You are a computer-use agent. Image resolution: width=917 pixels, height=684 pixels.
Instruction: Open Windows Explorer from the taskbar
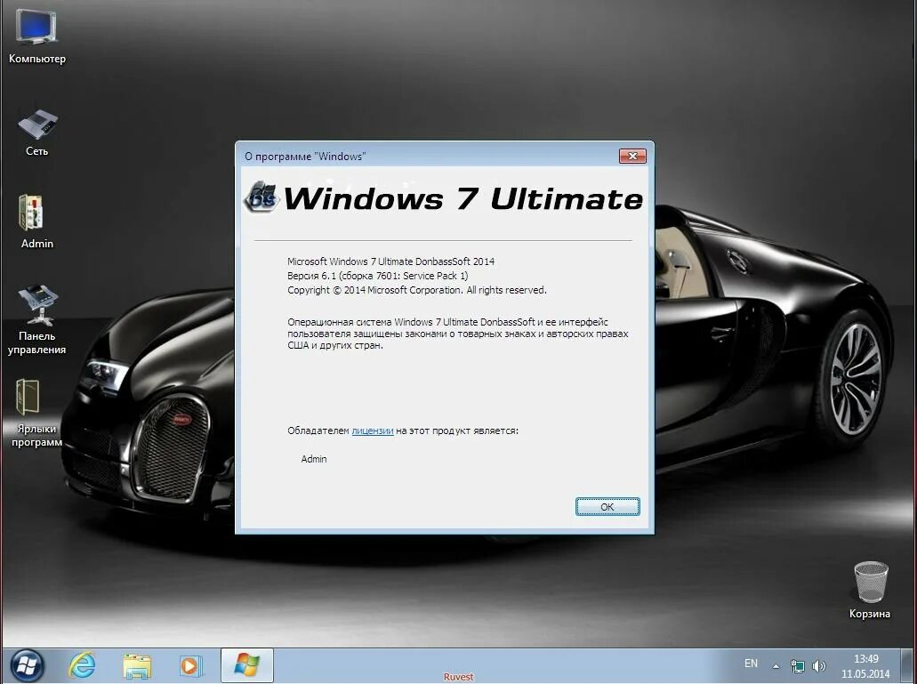click(137, 666)
